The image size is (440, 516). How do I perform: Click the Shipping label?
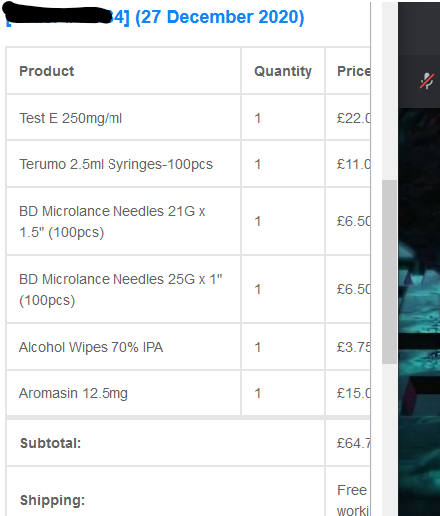tap(52, 500)
